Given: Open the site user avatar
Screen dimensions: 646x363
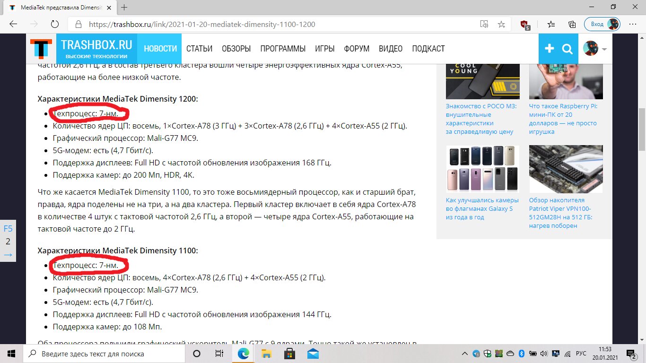Looking at the screenshot, I should pos(591,48).
